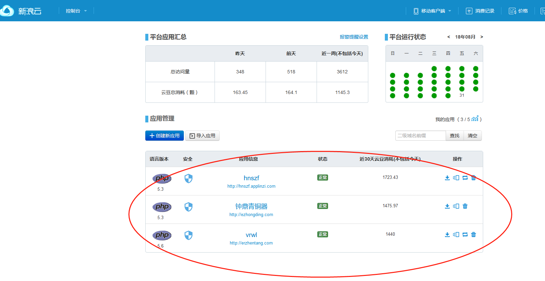The width and height of the screenshot is (545, 281).
Task: Go to next month in status calendar
Action: 481,37
